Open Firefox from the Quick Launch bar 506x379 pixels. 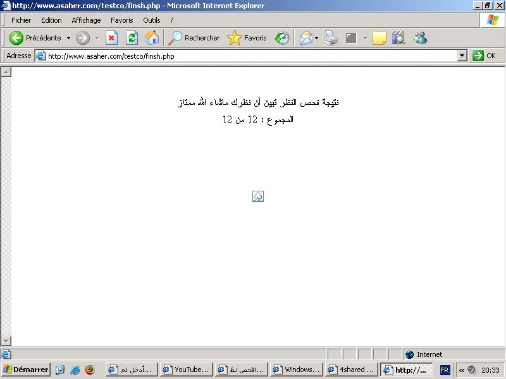click(x=90, y=370)
